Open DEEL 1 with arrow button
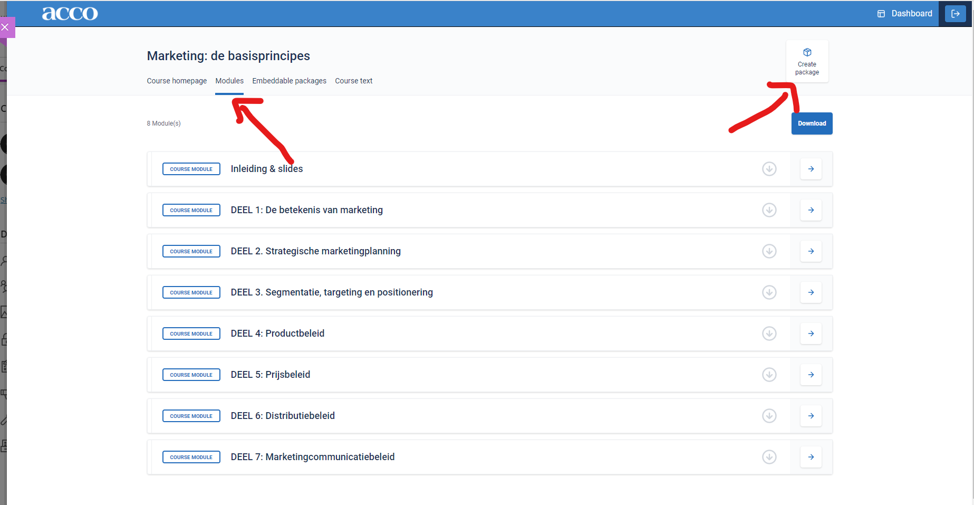This screenshot has height=505, width=974. click(811, 210)
